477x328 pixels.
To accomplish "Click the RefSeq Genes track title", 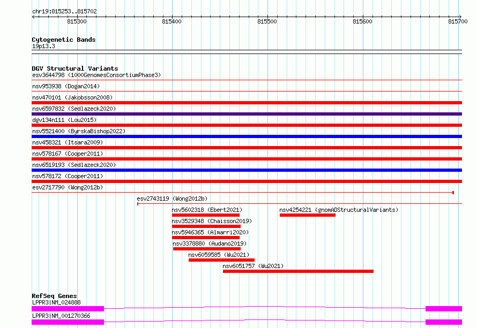I will pos(54,296).
